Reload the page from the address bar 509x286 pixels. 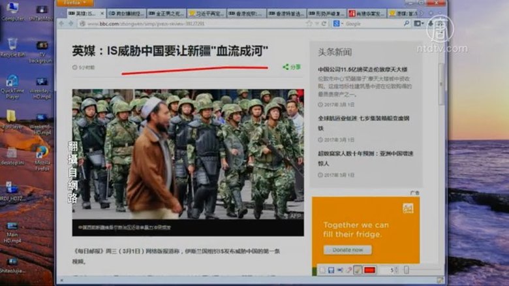(324, 24)
